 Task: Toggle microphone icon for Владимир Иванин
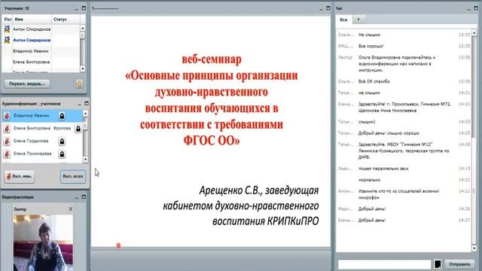click(x=7, y=116)
